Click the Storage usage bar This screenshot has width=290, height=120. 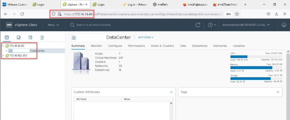click(x=256, y=79)
